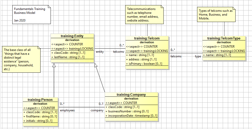Select the isPrimary boolean attribute in Telcom
Image resolution: width=252 pixels, height=129 pixels.
[x=144, y=64]
